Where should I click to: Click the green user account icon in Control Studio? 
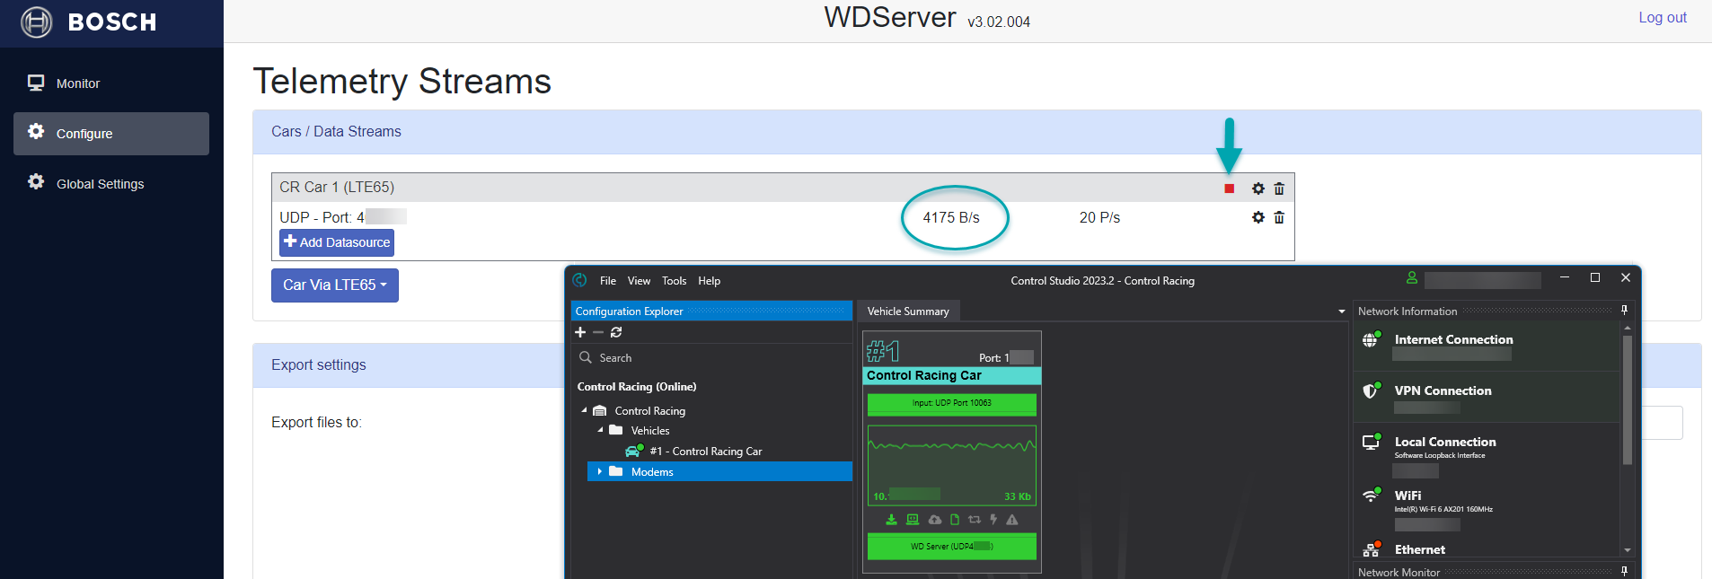[x=1412, y=278]
